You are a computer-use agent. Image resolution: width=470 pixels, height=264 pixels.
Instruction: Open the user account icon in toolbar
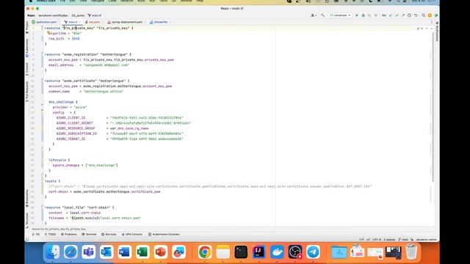click(314, 15)
